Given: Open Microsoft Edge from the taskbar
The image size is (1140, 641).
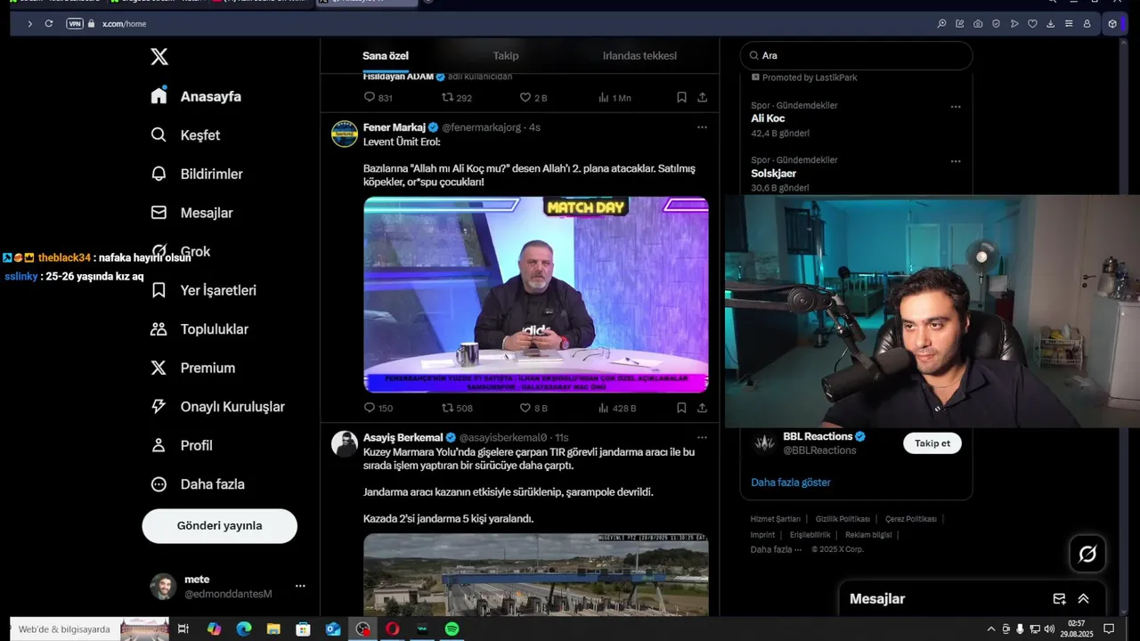Looking at the screenshot, I should [243, 629].
